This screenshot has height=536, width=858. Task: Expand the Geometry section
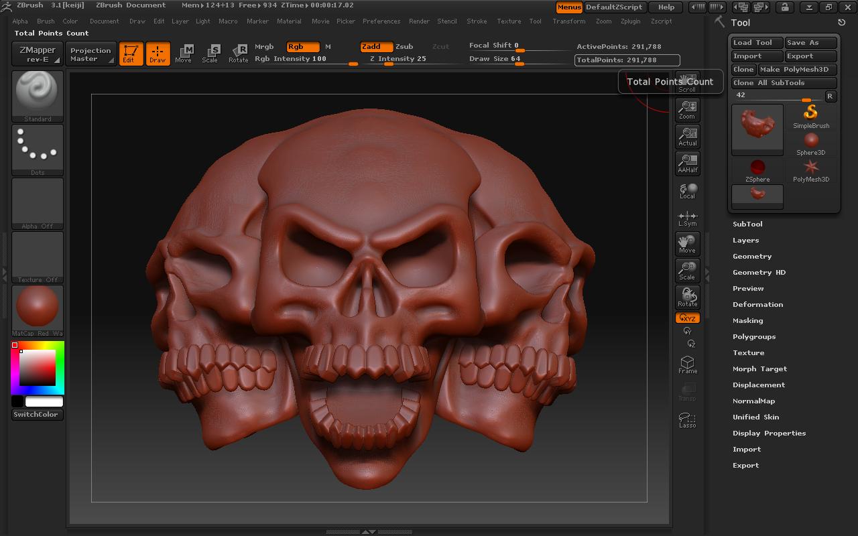pos(752,257)
